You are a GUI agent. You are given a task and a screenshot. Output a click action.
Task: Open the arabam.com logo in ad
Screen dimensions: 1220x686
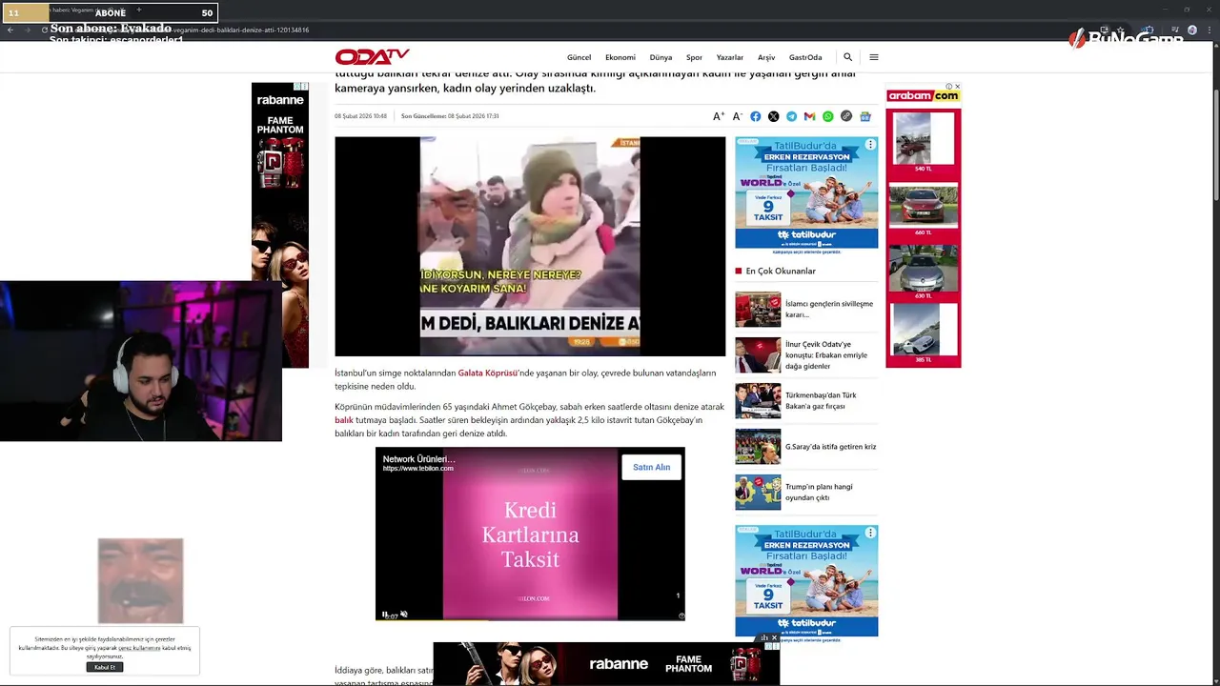click(x=923, y=95)
